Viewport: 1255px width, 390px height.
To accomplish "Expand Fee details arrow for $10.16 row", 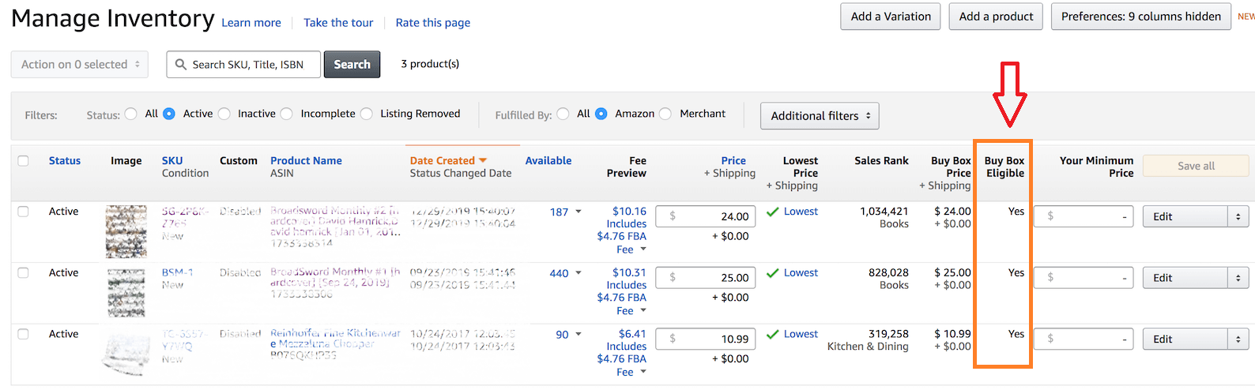I will coord(643,249).
